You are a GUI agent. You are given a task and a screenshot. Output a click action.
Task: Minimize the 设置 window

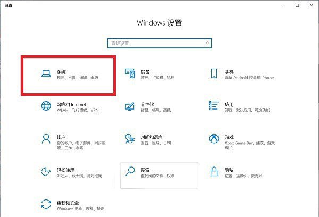tap(283, 5)
